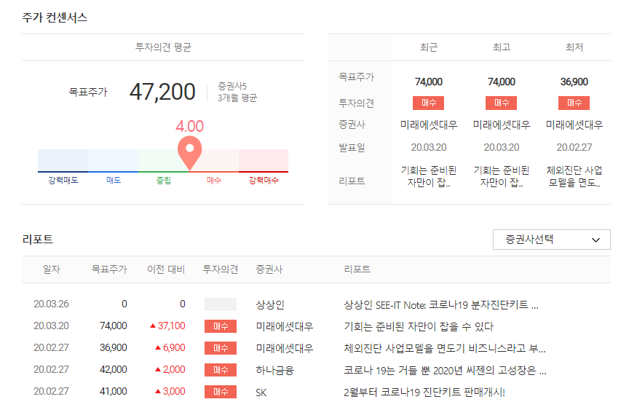Click the 증권사 column header in report table
Image resolution: width=637 pixels, height=410 pixels.
269,269
